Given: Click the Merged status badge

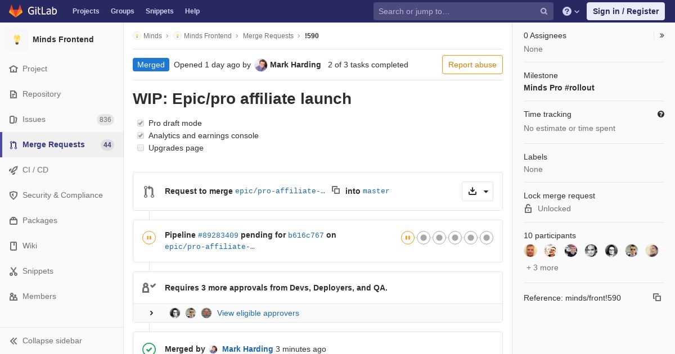Looking at the screenshot, I should point(151,65).
